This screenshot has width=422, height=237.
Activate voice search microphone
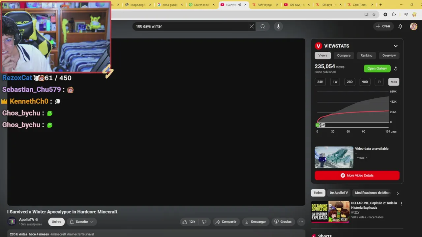coord(278,26)
